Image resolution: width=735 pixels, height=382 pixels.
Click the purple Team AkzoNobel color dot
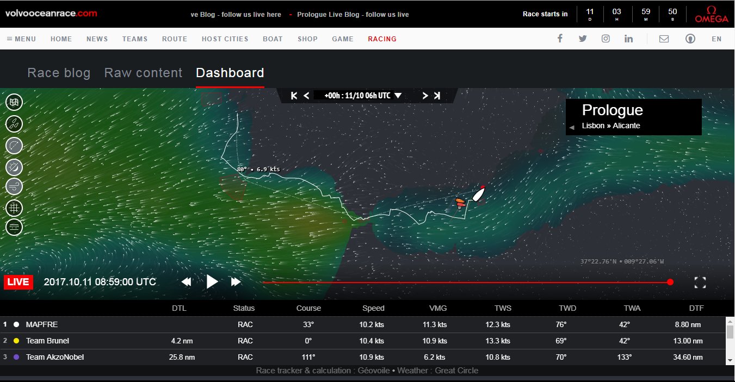16,357
